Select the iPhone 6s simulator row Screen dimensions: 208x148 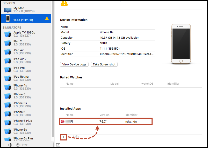[x=26, y=131]
